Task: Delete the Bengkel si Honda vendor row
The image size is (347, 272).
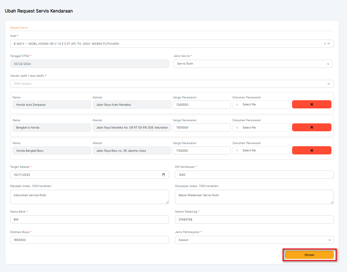Action: coord(312,127)
